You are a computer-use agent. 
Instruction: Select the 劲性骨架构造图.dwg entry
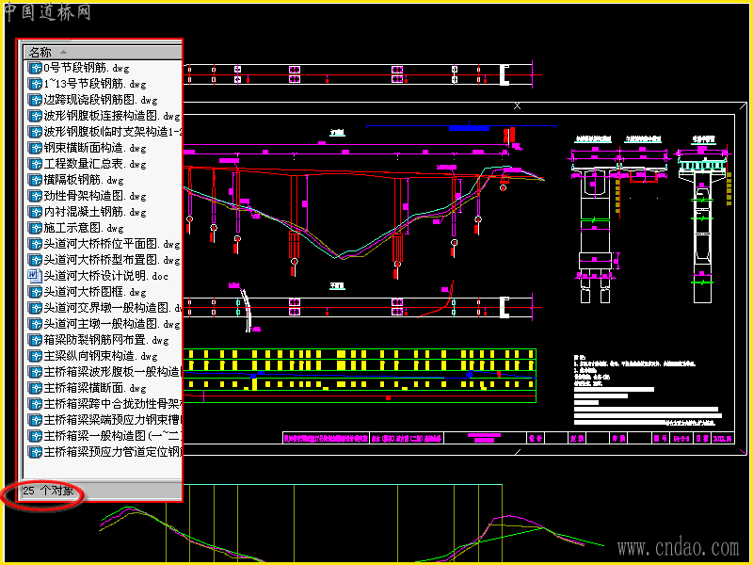(x=95, y=196)
